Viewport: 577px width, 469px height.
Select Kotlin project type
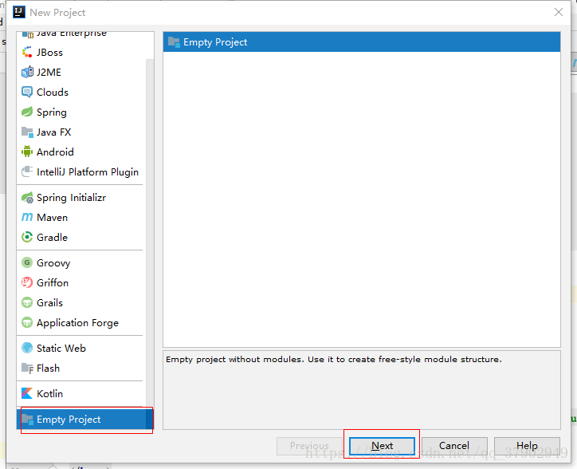point(81,393)
